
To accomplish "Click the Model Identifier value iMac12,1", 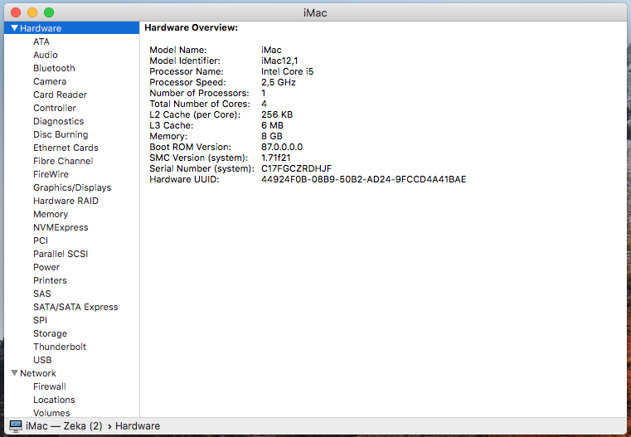I will tap(279, 61).
